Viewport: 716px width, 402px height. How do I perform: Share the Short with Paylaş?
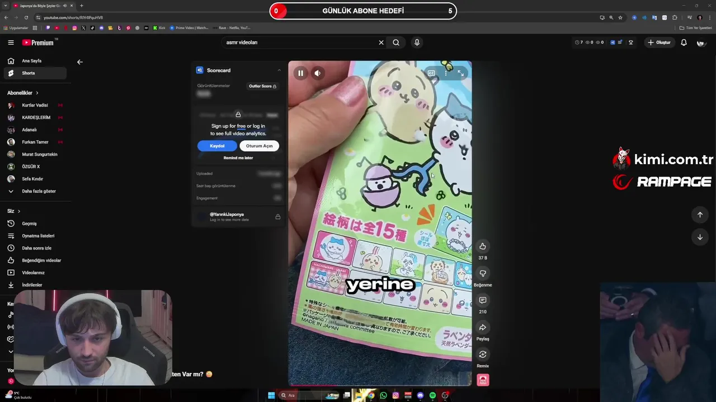tap(483, 327)
